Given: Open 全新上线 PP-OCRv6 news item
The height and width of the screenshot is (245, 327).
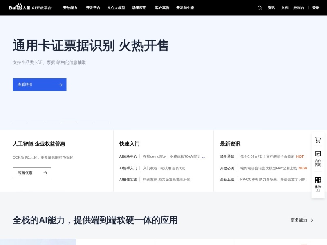Looking at the screenshot, I should click(262, 179).
